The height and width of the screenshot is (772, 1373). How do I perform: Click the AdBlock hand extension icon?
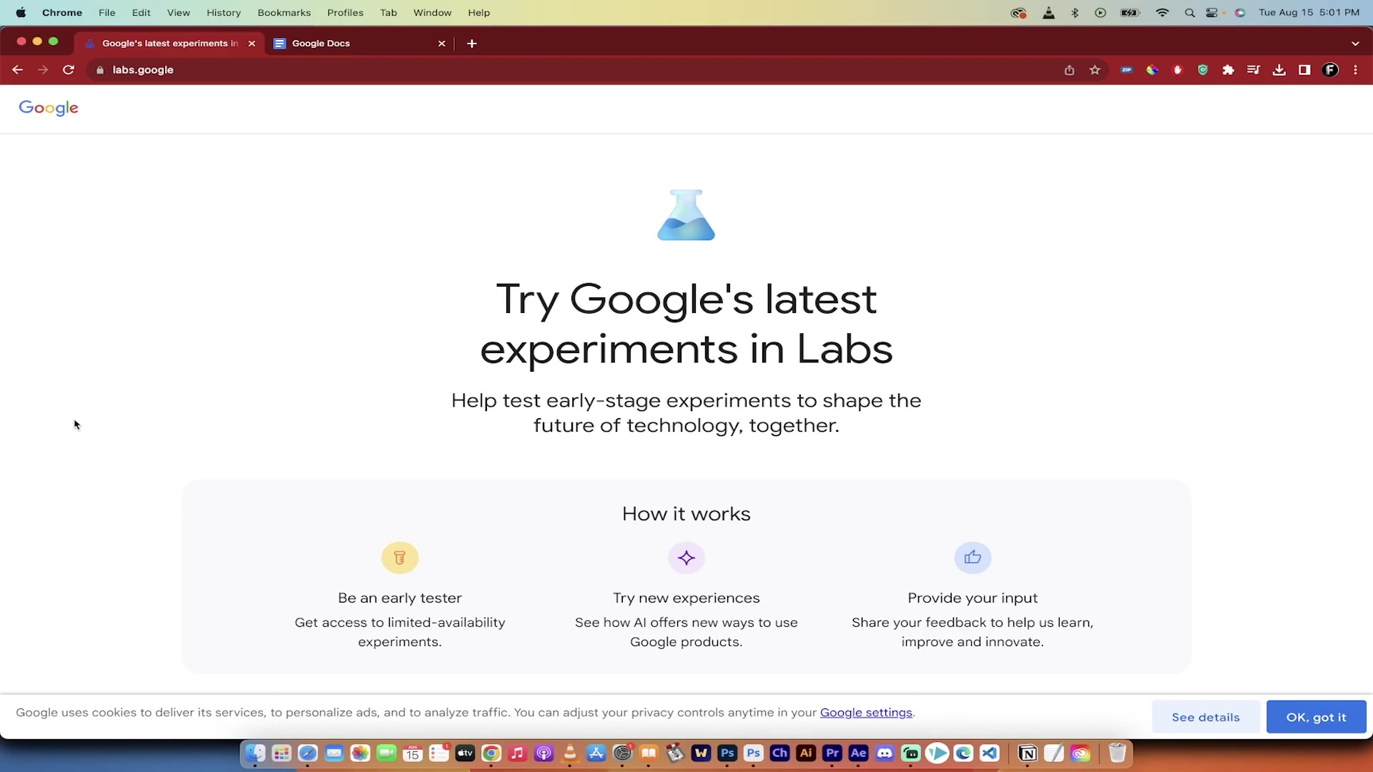tap(1178, 69)
